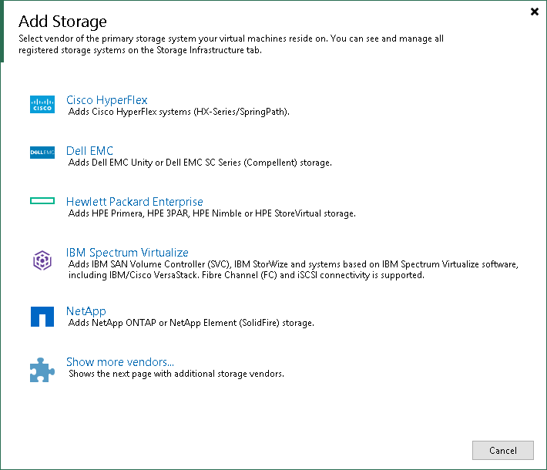The image size is (547, 470).
Task: Select the IBM Spectrum Virtualize link
Action: click(127, 253)
